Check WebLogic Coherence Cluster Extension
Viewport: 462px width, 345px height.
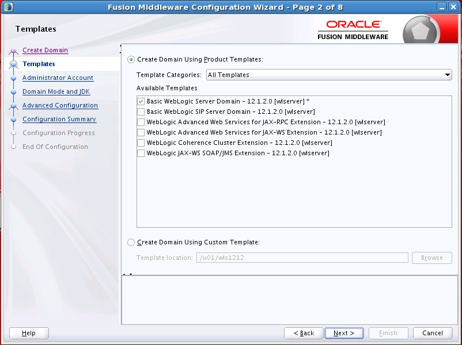141,143
